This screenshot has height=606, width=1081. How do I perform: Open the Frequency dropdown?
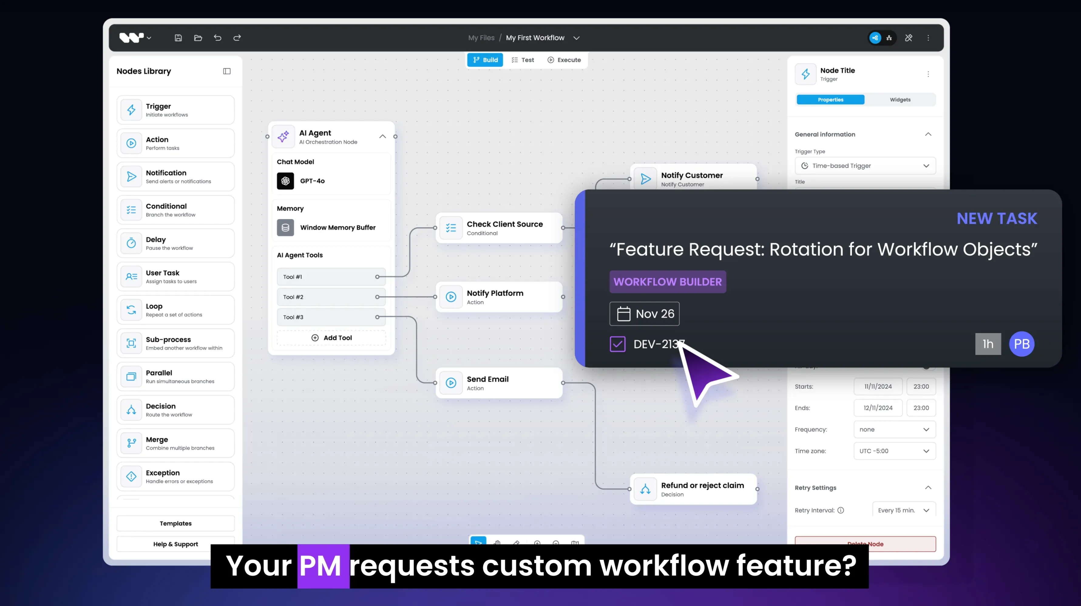coord(894,429)
